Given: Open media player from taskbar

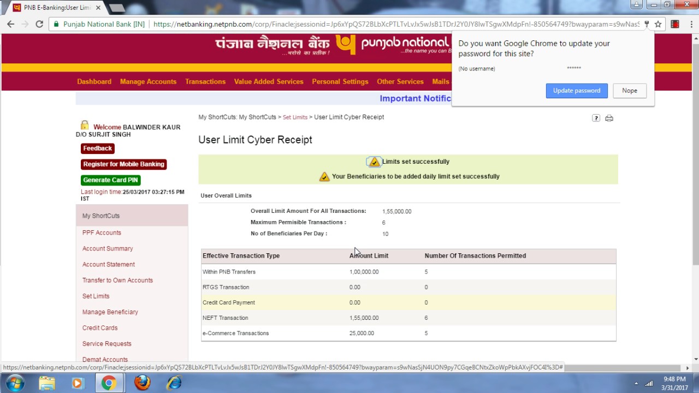Looking at the screenshot, I should tap(77, 383).
